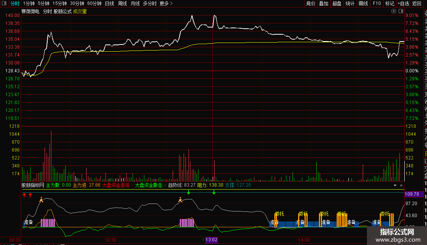The width and height of the screenshot is (427, 245).
Task: Open the 画线 drawing tools
Action: pos(363,3)
